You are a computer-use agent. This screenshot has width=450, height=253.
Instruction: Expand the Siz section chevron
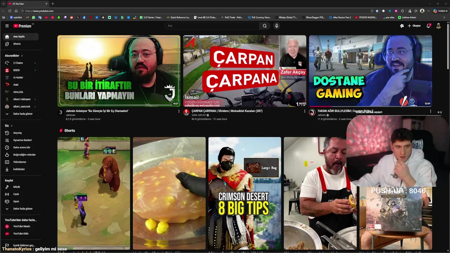(x=11, y=125)
